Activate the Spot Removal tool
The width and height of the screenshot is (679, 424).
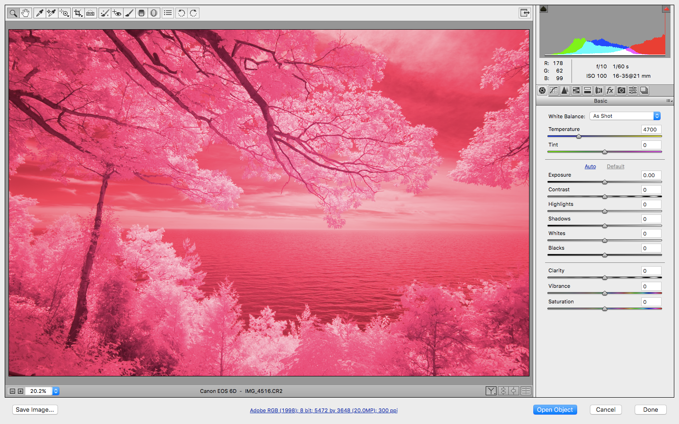tap(105, 13)
